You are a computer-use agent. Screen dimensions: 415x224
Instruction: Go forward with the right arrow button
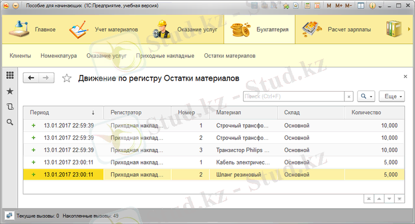click(x=46, y=78)
